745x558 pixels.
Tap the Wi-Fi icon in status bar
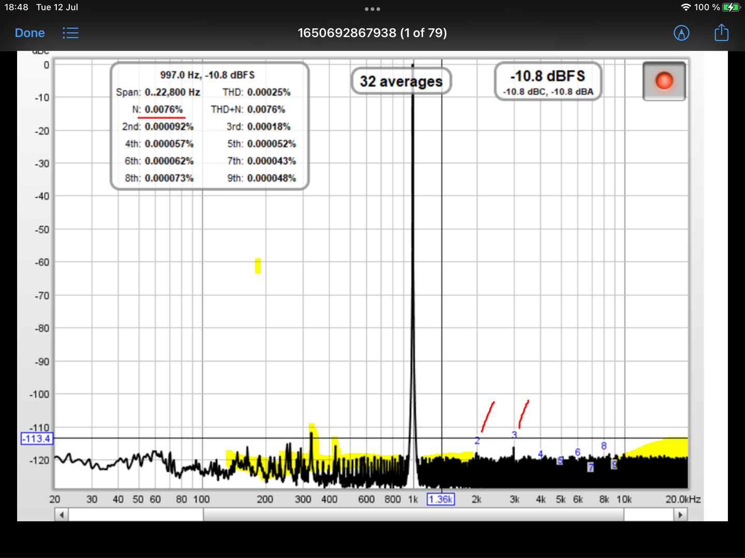pyautogui.click(x=686, y=7)
